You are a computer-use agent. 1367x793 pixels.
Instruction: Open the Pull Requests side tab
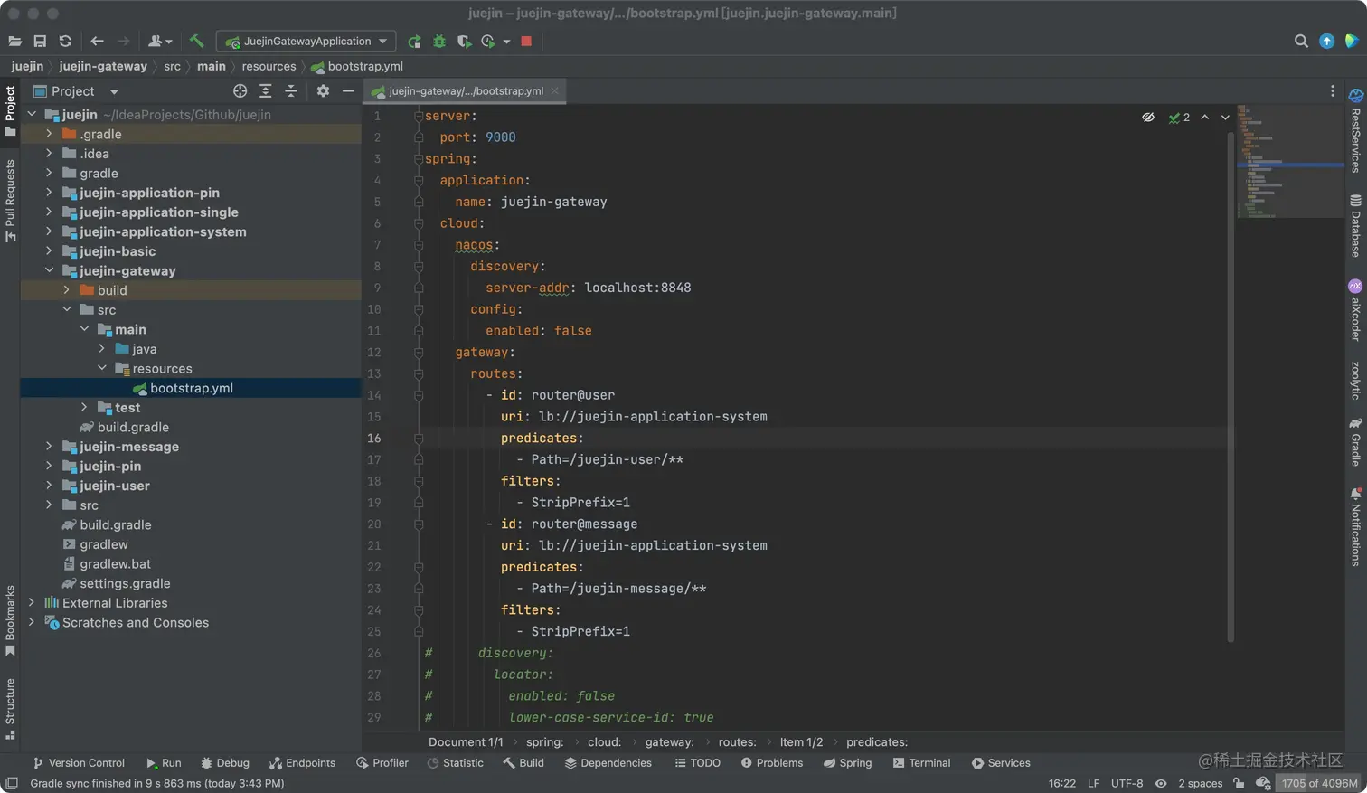coord(10,201)
